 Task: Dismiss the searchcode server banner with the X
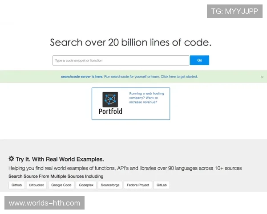(262, 77)
